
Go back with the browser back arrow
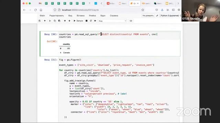click(24, 10)
